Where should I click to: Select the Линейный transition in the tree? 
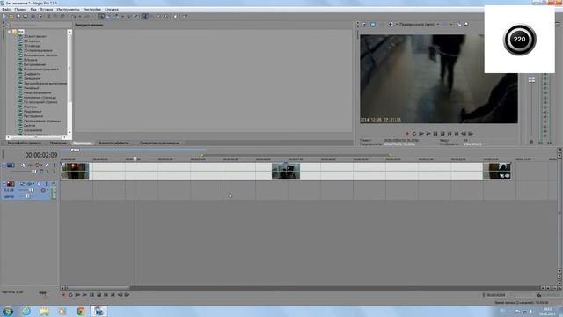pyautogui.click(x=32, y=88)
